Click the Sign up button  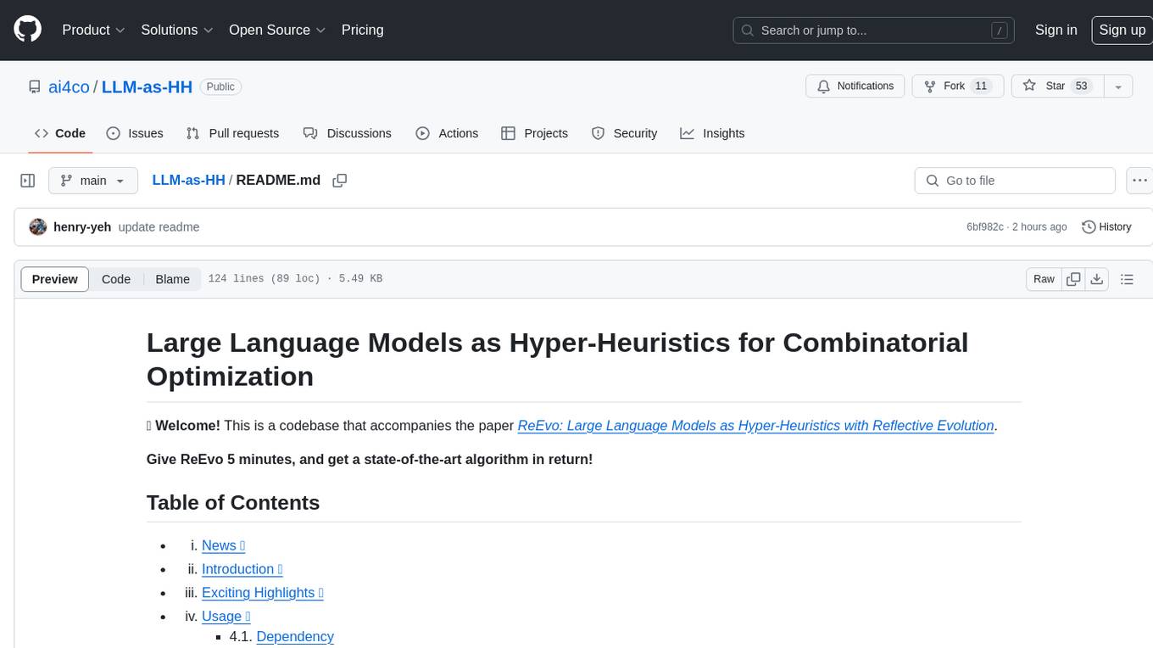coord(1122,30)
